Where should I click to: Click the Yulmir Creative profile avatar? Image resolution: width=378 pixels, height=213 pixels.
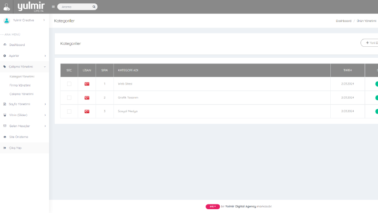[x=7, y=21]
